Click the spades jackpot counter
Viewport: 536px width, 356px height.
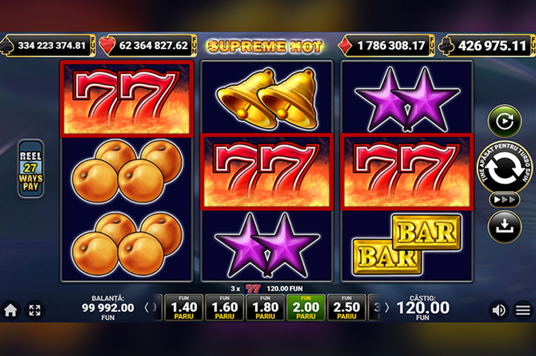click(48, 46)
